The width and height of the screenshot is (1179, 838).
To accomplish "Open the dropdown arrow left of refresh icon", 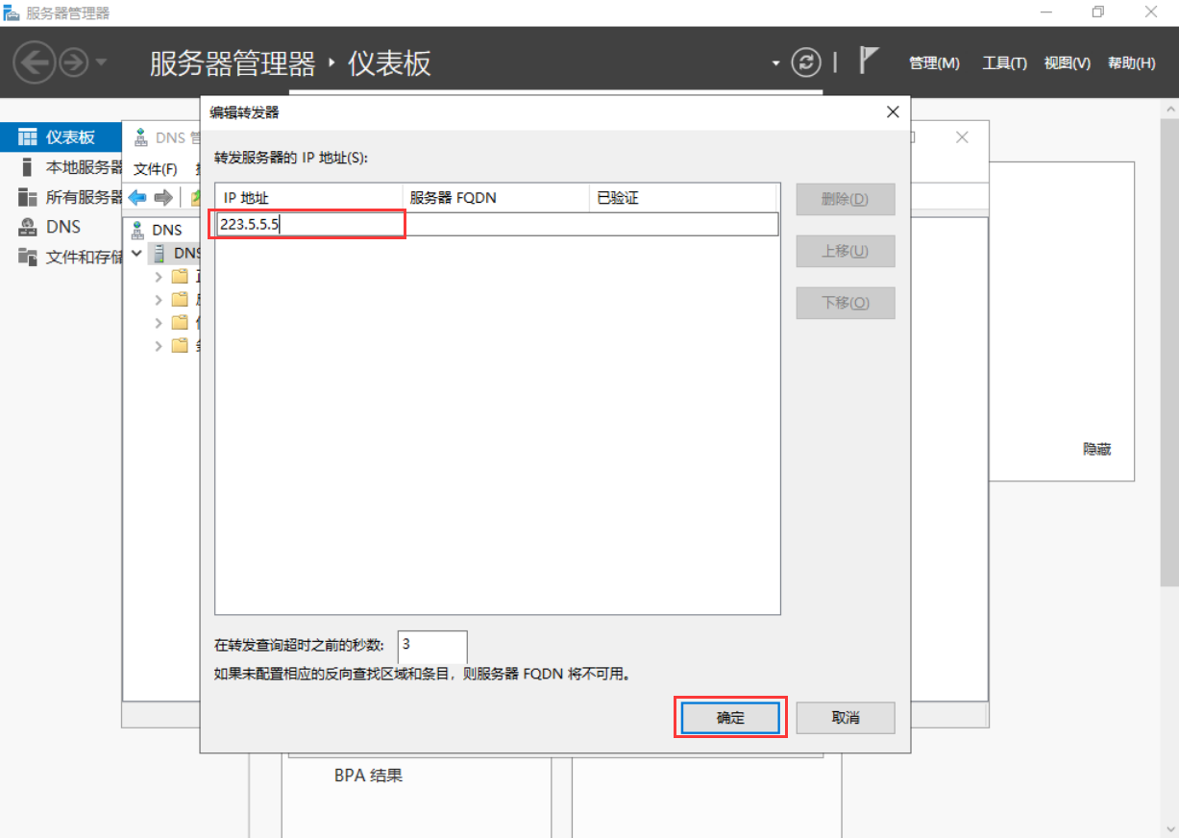I will [x=775, y=63].
